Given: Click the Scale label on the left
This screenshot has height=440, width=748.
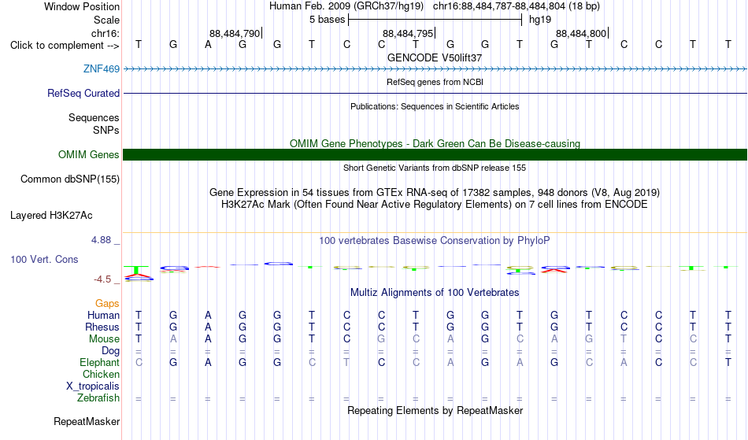Looking at the screenshot, I should coord(107,20).
